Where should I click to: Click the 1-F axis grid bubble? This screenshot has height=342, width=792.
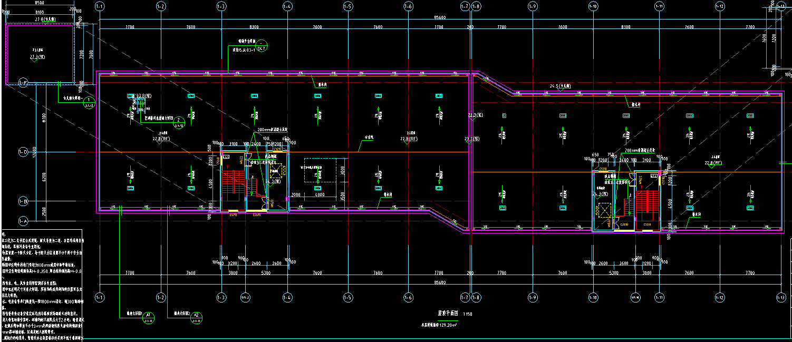23,83
